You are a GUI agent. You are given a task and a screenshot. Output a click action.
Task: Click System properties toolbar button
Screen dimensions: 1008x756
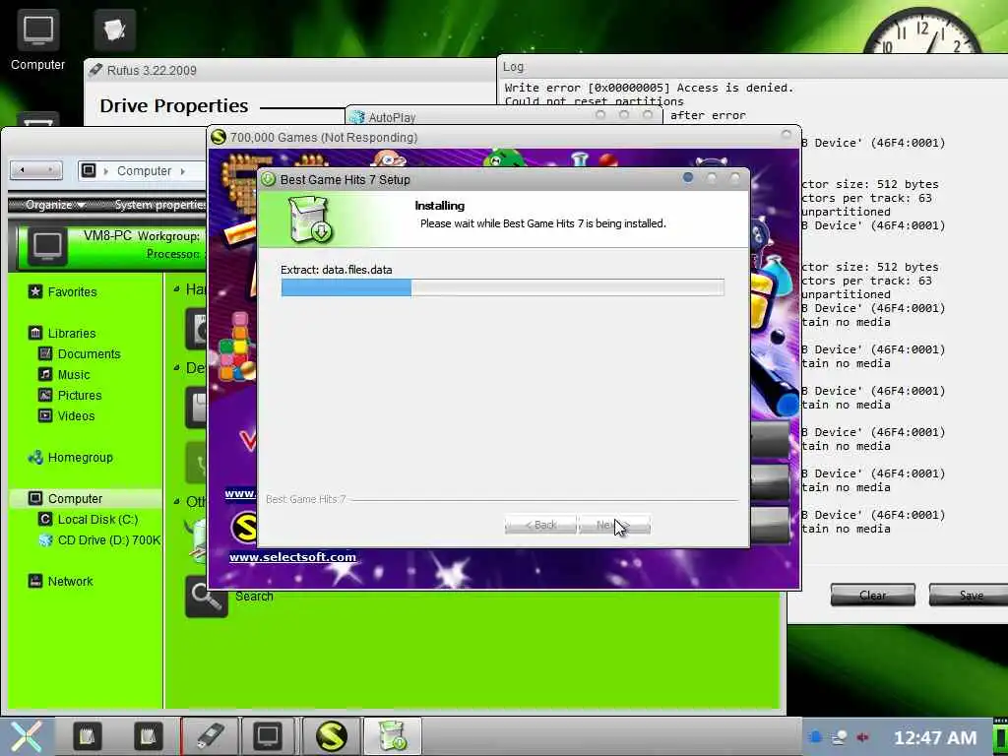(x=159, y=205)
